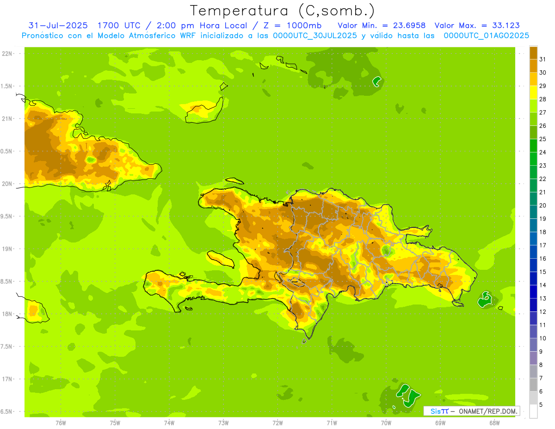Click the legend value '5'
This screenshot has height=429, width=555.
click(541, 404)
